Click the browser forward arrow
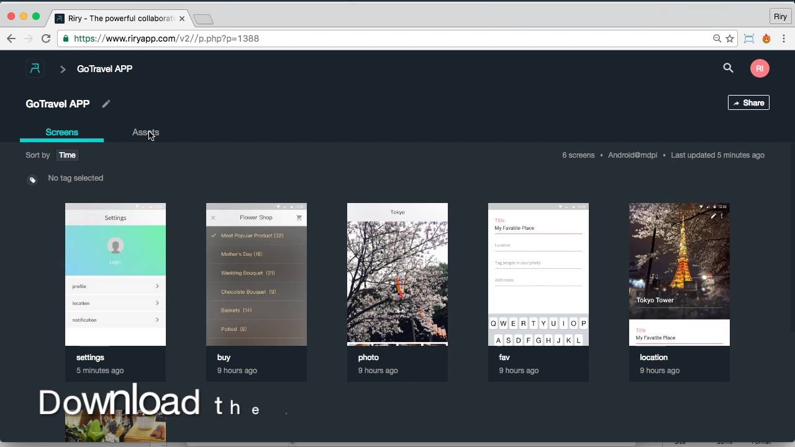The height and width of the screenshot is (447, 795). pyautogui.click(x=29, y=38)
